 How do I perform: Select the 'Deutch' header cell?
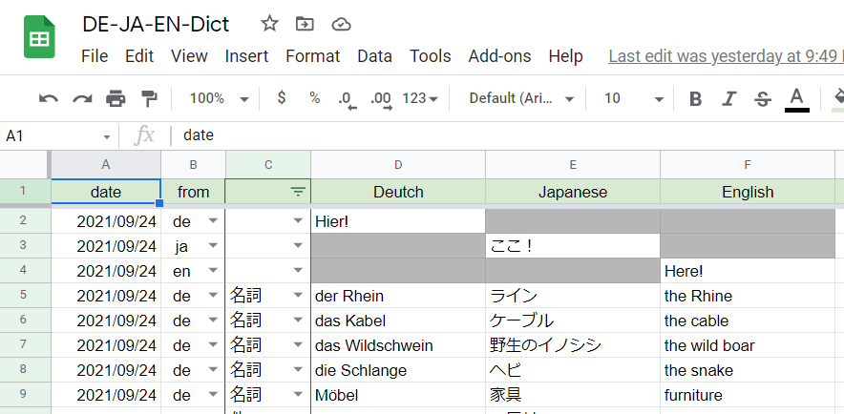[398, 192]
